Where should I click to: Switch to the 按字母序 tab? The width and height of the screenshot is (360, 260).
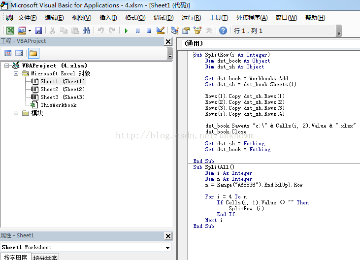click(16, 257)
